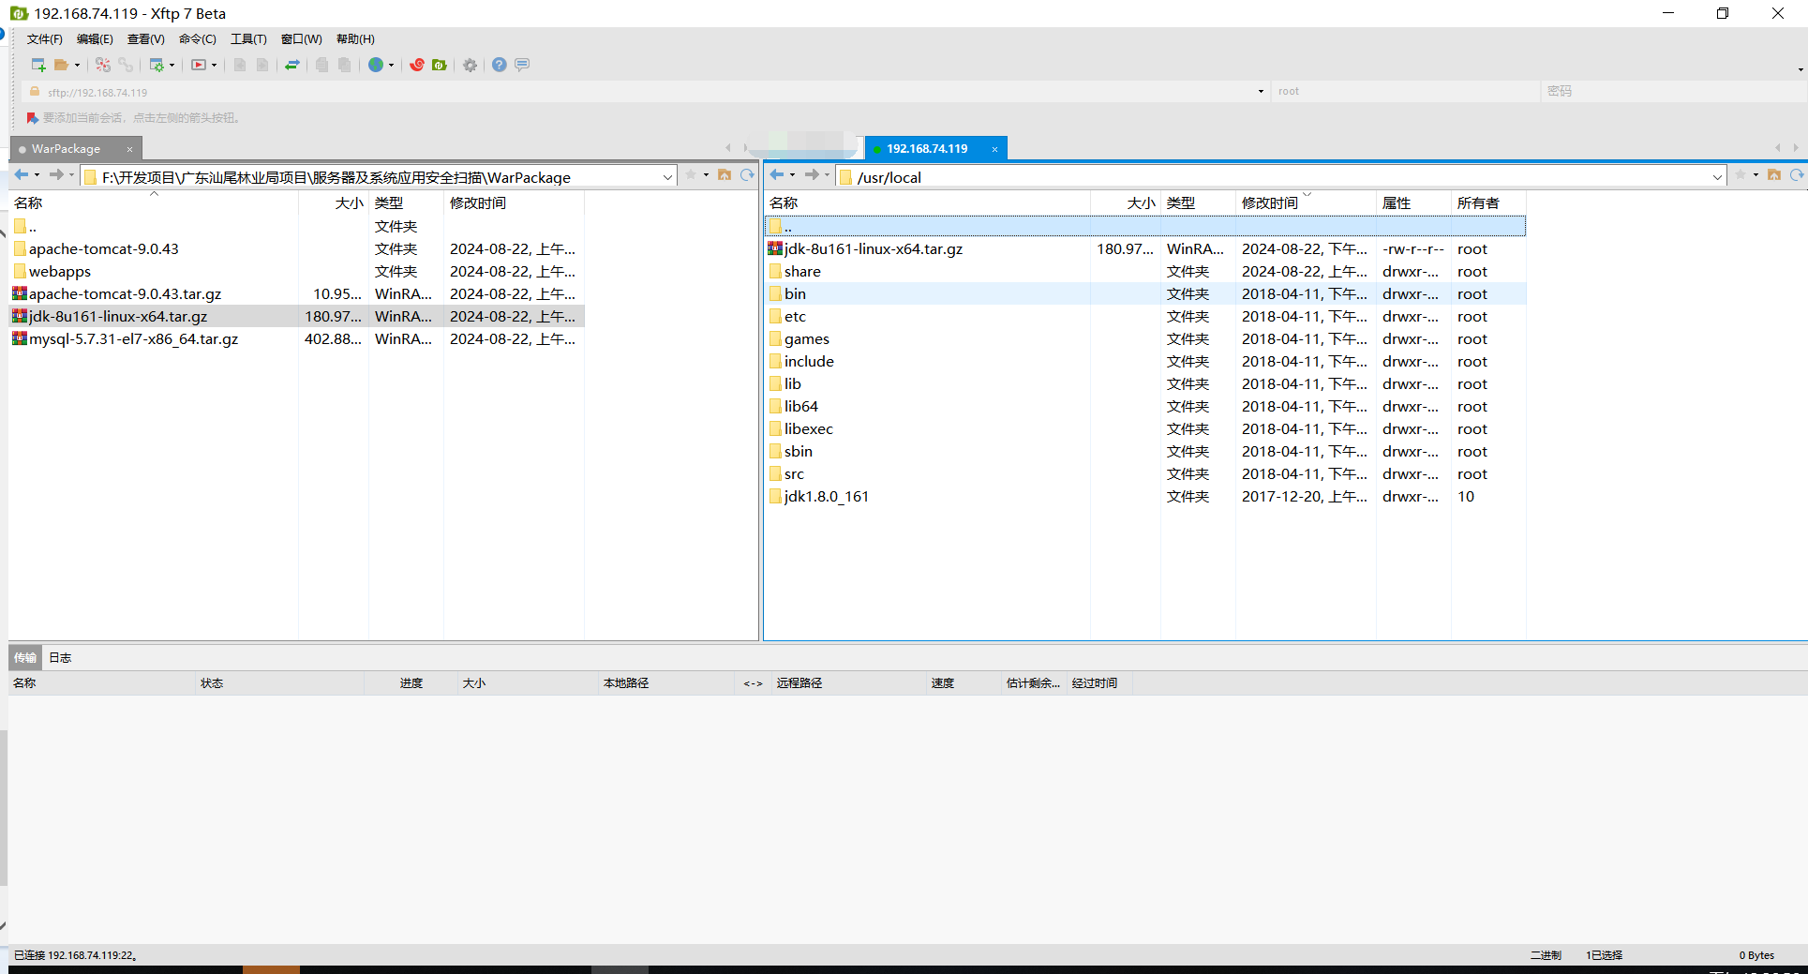Expand the Open Session dropdown arrow
Image resolution: width=1808 pixels, height=974 pixels.
click(x=77, y=65)
